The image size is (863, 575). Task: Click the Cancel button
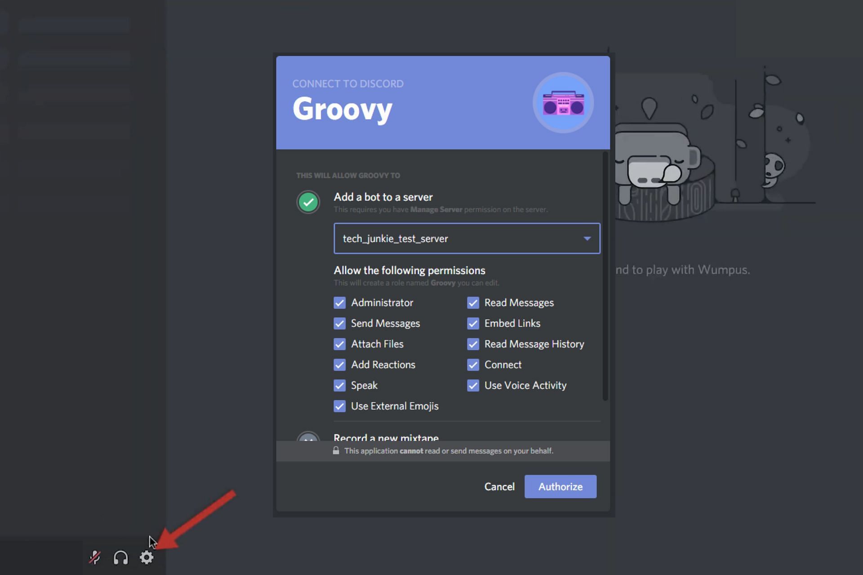(499, 486)
